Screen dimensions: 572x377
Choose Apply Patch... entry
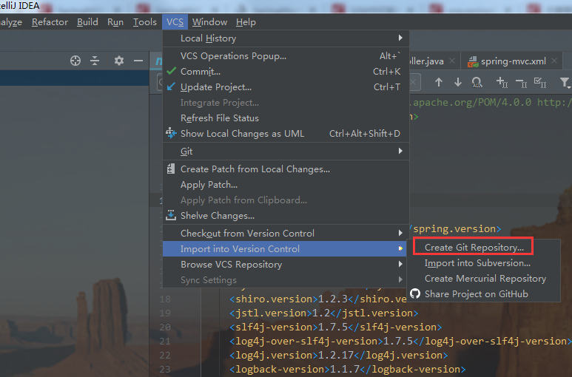tap(286, 185)
